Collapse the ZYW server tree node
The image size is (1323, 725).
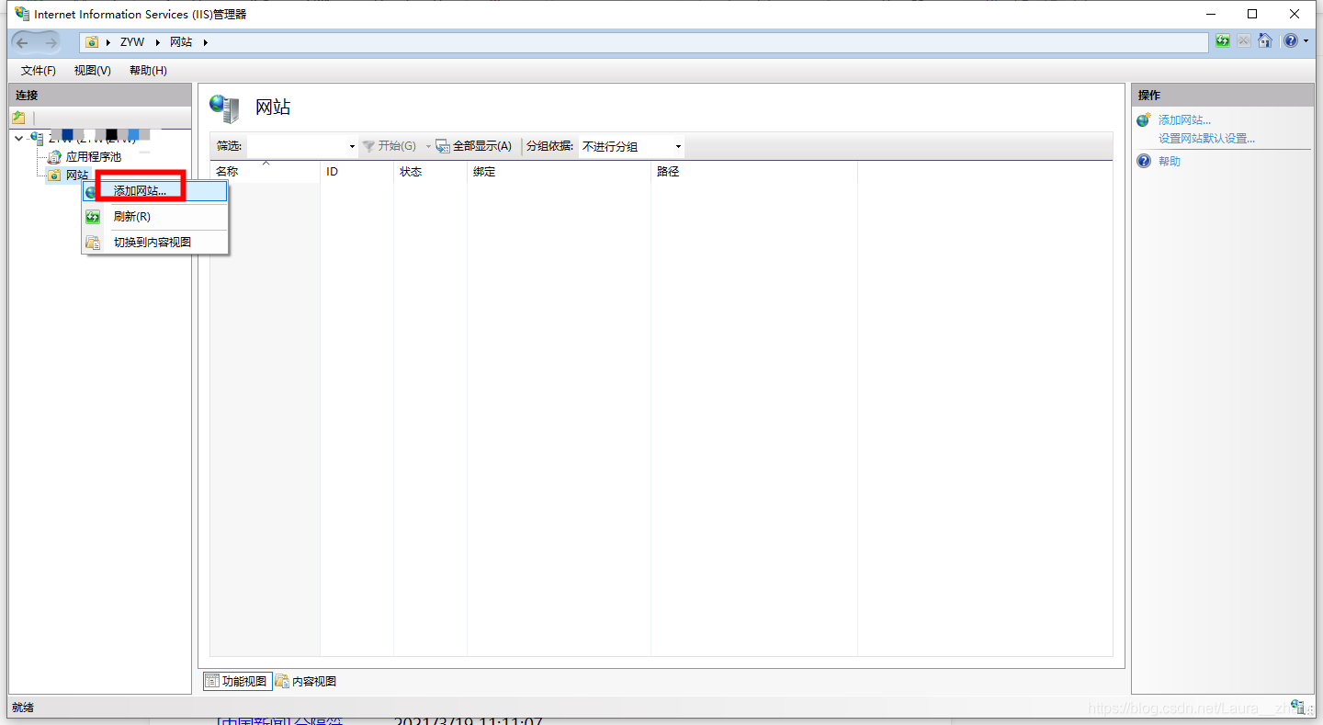tap(19, 138)
